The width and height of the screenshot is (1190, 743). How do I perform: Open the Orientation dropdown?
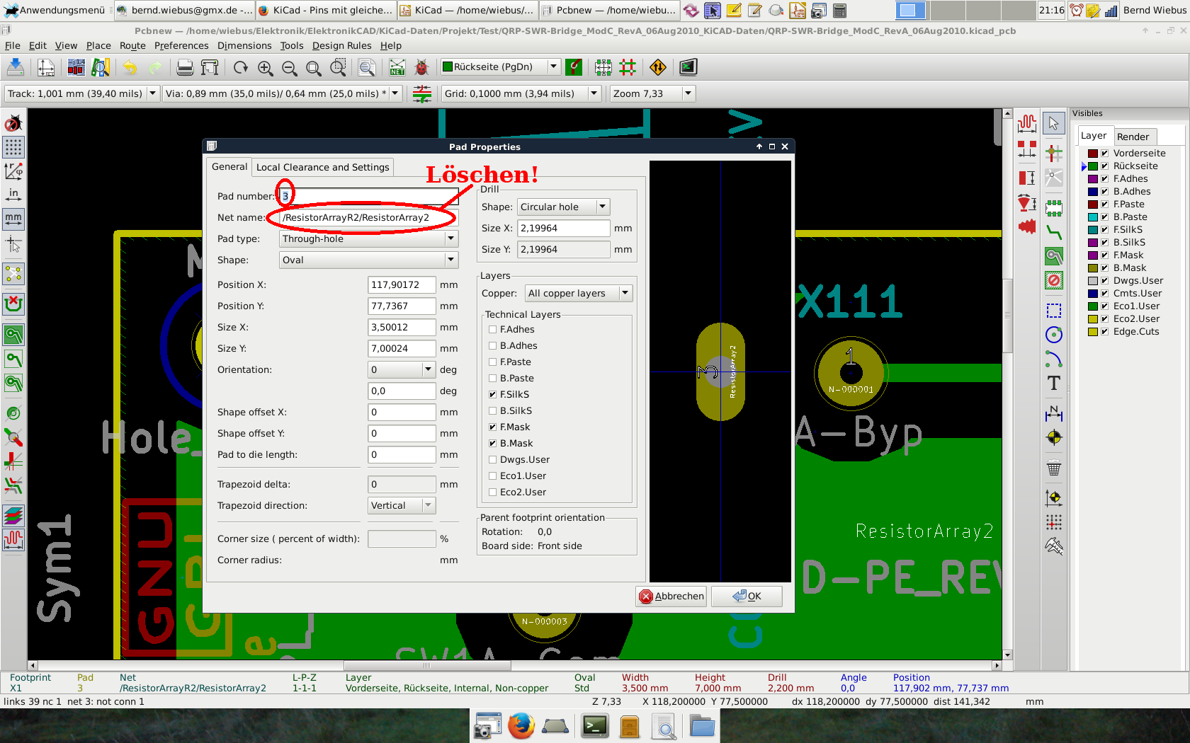[402, 370]
